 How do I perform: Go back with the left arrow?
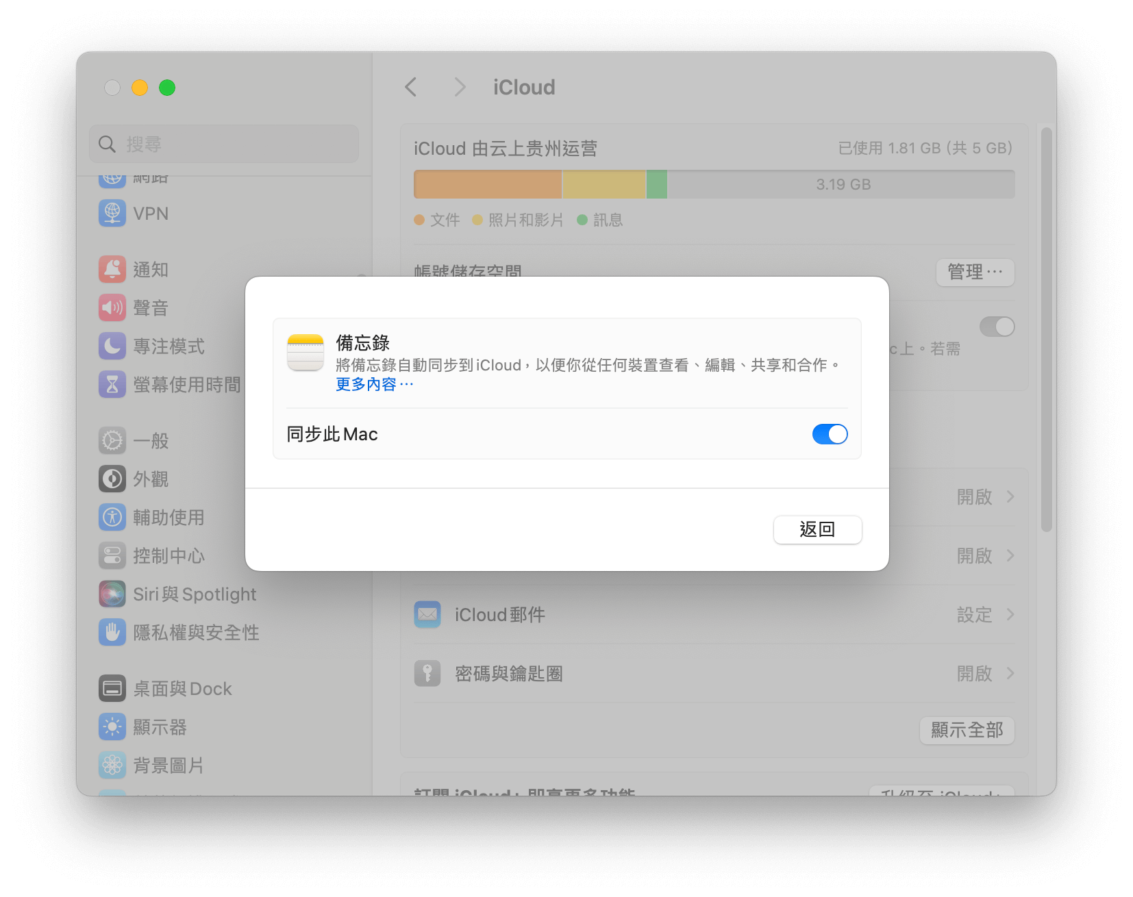click(x=411, y=87)
